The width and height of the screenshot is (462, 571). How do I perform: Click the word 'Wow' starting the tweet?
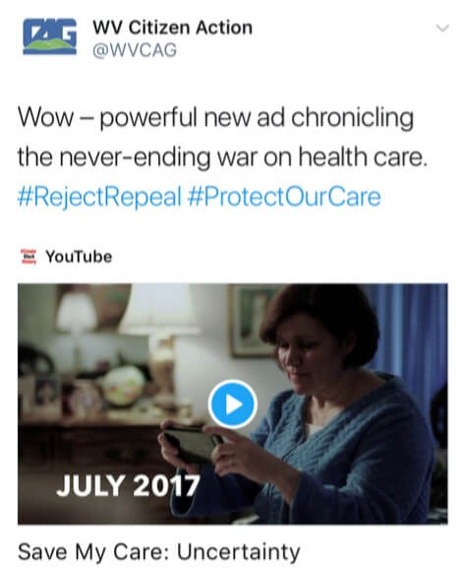[x=45, y=117]
